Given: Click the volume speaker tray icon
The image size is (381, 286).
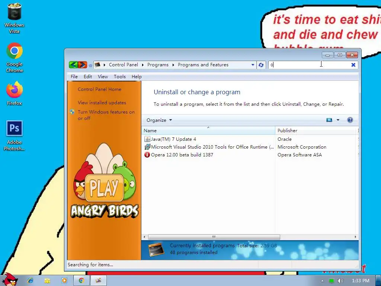Looking at the screenshot, I should pos(340,281).
